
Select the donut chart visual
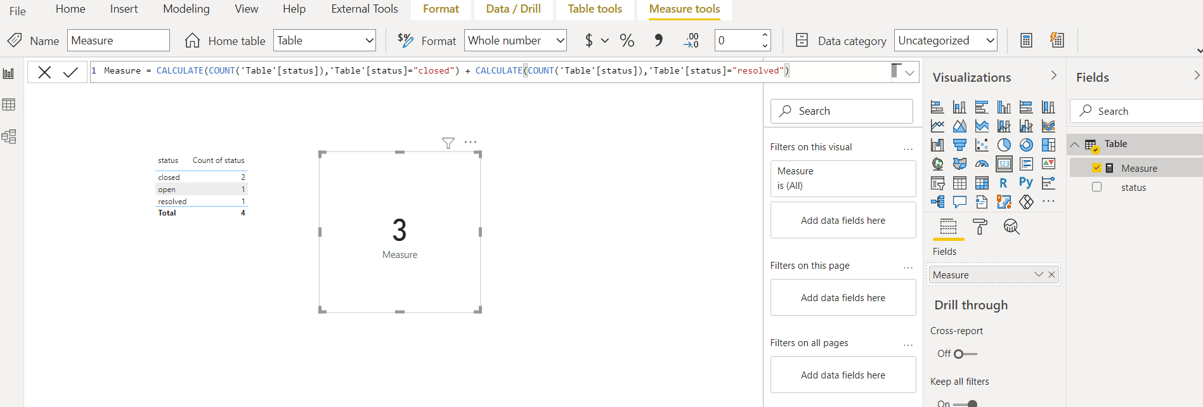point(1026,145)
